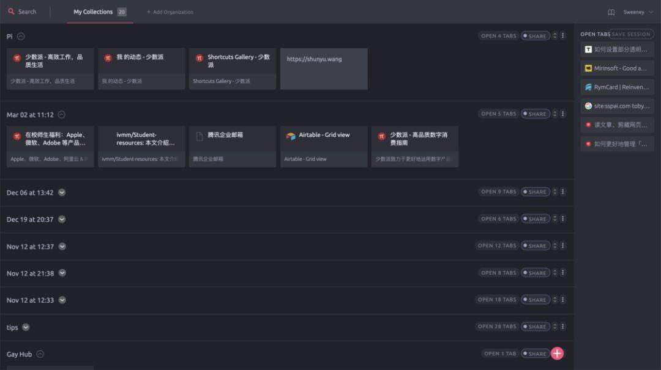This screenshot has width=661, height=370.
Task: Click the Search magnifier icon
Action: tap(12, 12)
